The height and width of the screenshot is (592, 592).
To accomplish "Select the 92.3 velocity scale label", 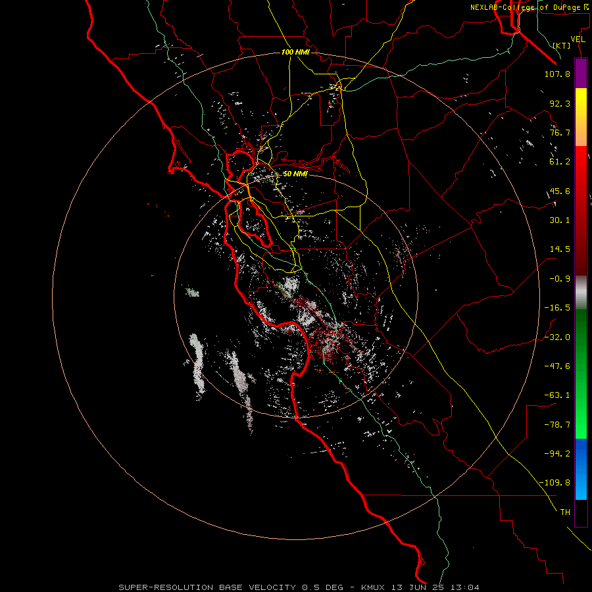I will tap(560, 103).
